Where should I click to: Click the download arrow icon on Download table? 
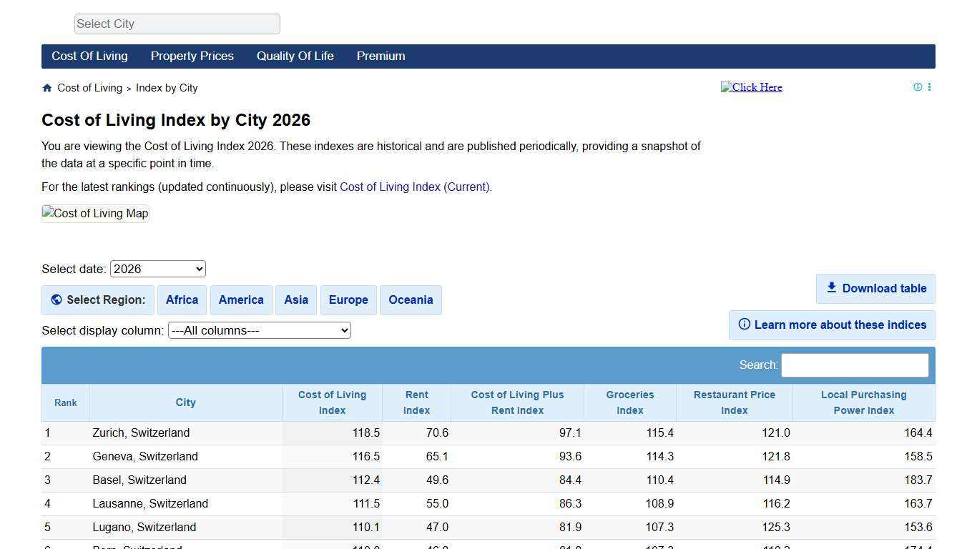(x=831, y=287)
